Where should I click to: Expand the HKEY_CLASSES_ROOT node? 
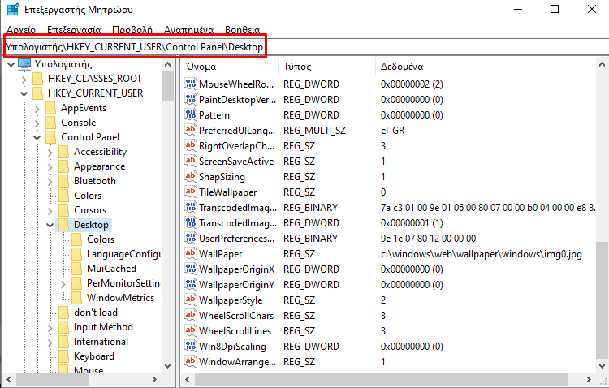point(24,80)
